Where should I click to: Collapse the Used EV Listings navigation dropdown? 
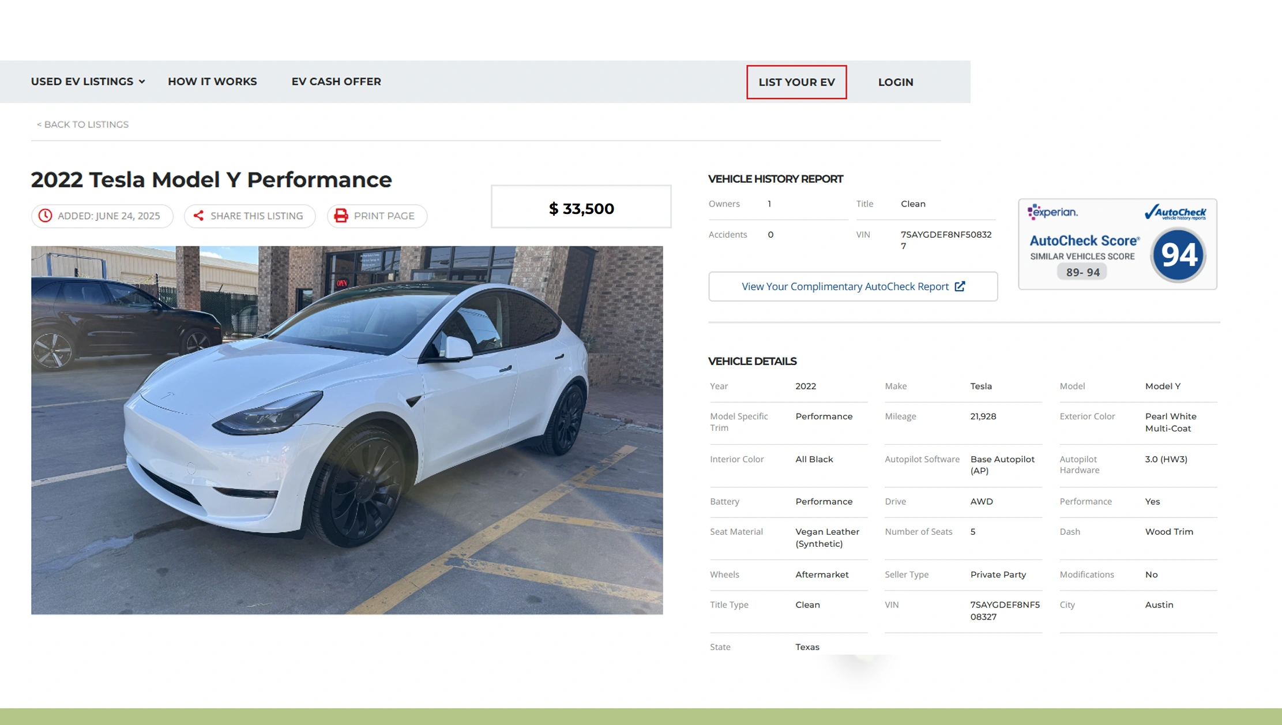click(x=142, y=81)
